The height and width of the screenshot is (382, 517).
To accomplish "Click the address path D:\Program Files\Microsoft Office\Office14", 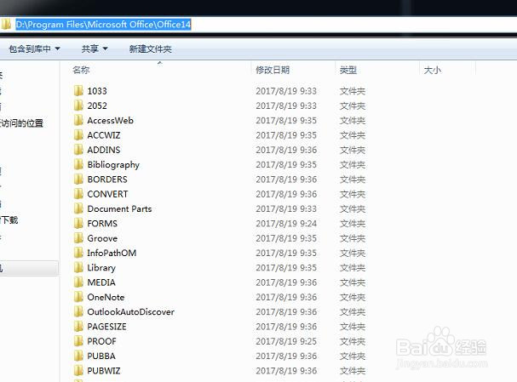I will [103, 25].
